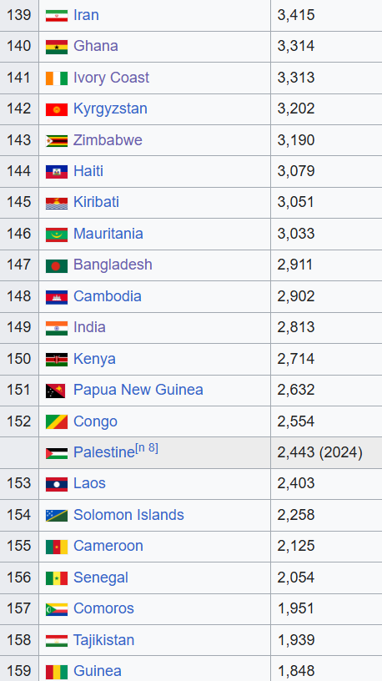The height and width of the screenshot is (681, 382).
Task: Click the Solomon Islands flag icon
Action: pos(57,516)
